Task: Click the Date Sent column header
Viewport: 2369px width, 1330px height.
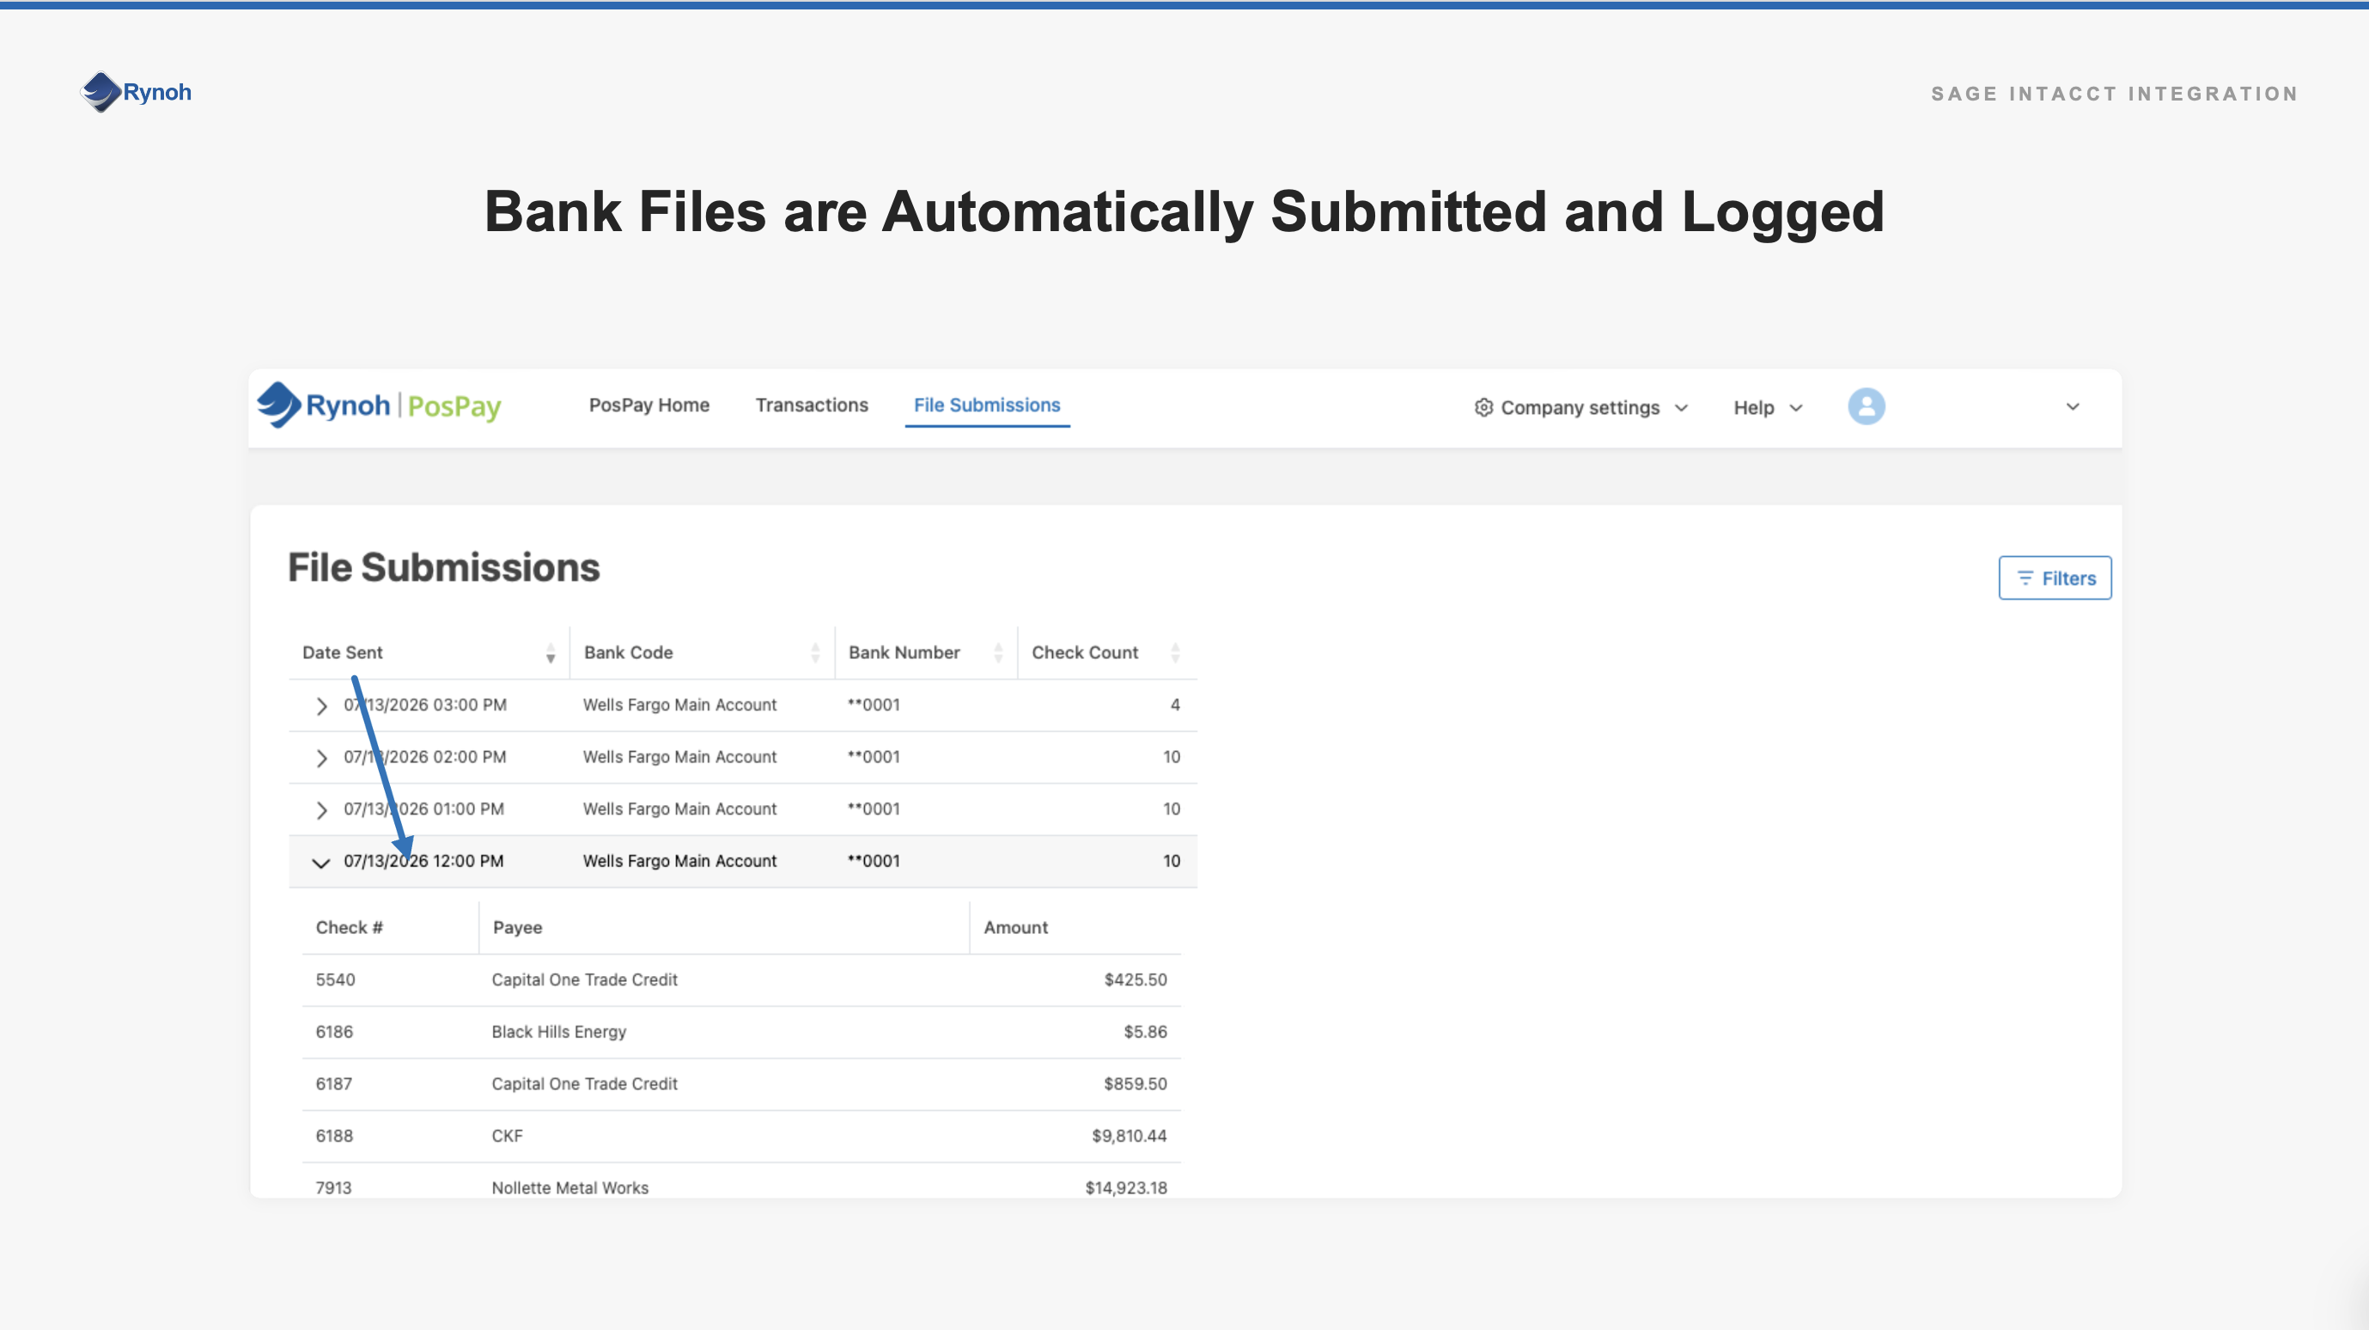Action: [342, 652]
